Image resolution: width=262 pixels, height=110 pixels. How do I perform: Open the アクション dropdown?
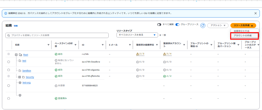(x=218, y=25)
